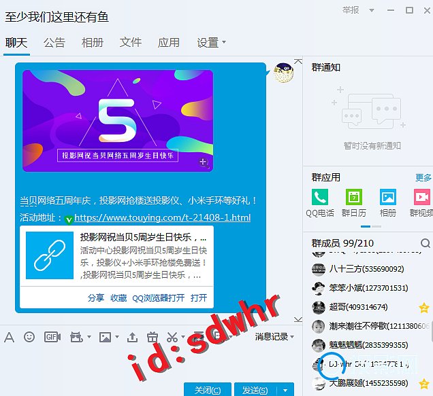
Task: Click the blue chain link icon
Action: click(x=50, y=255)
